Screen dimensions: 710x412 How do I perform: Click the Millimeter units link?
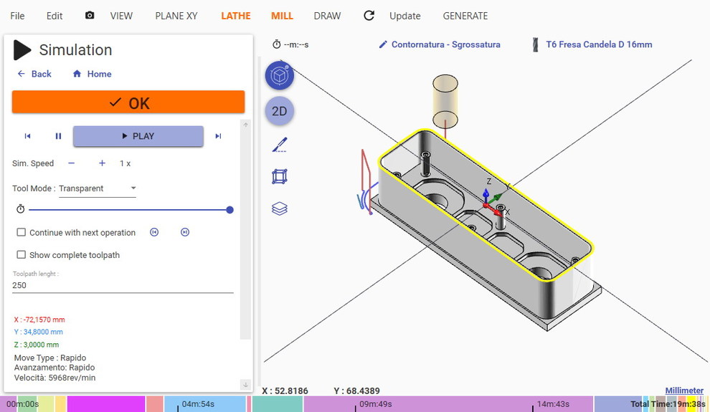coord(683,391)
